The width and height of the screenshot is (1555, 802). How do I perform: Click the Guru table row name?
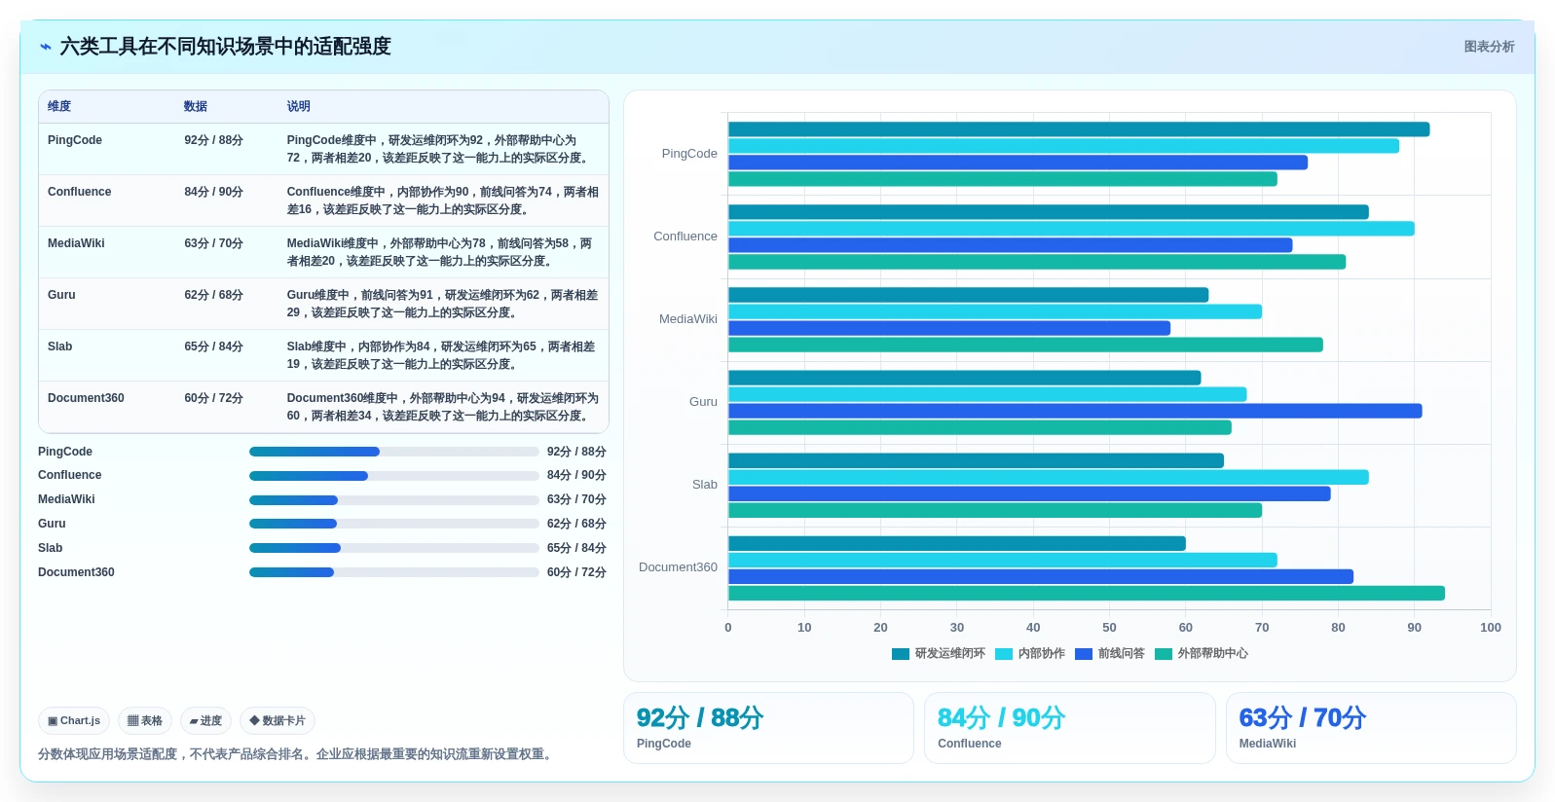(61, 295)
